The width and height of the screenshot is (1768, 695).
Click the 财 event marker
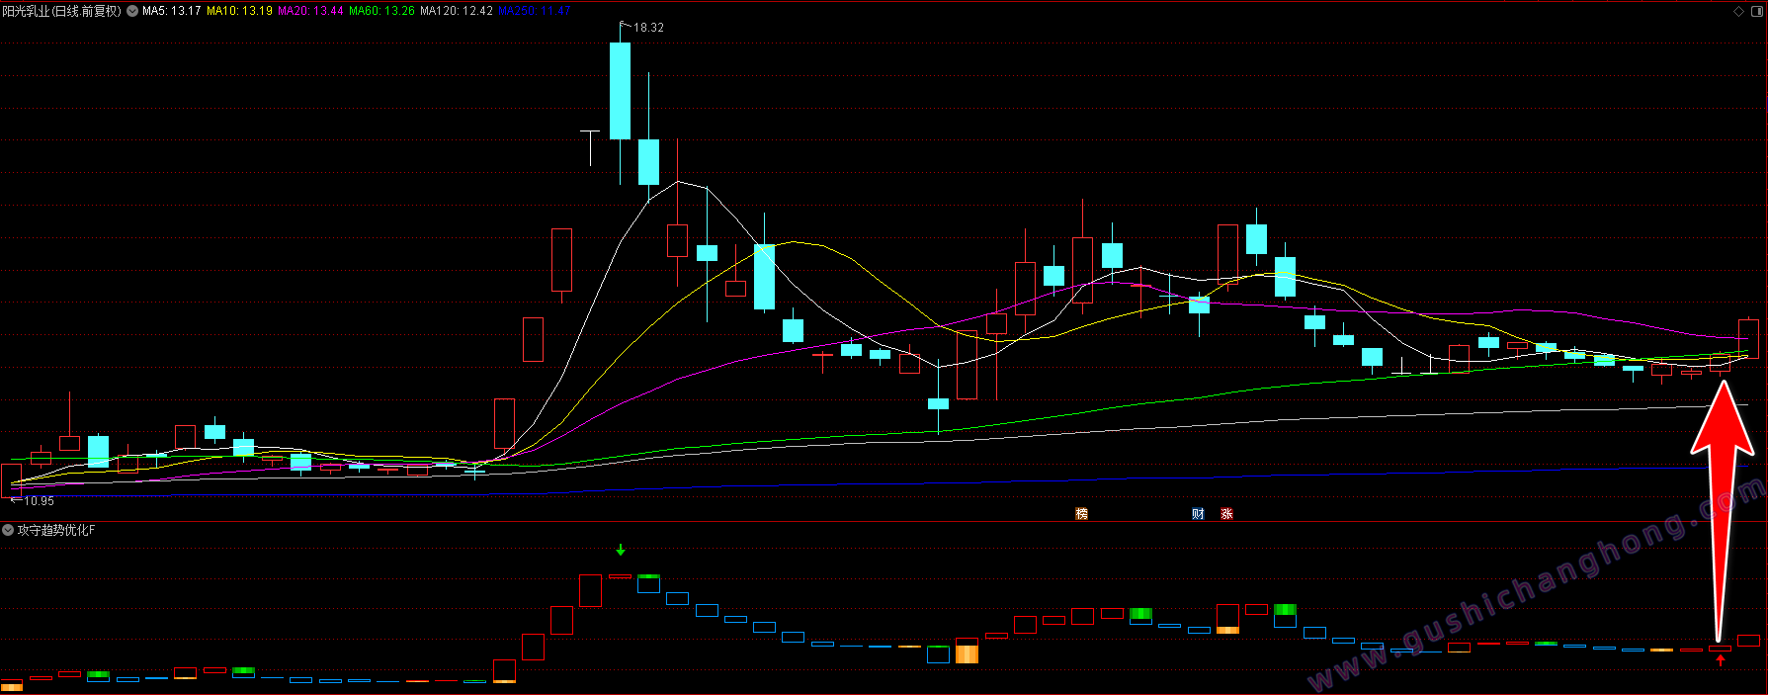point(1198,514)
